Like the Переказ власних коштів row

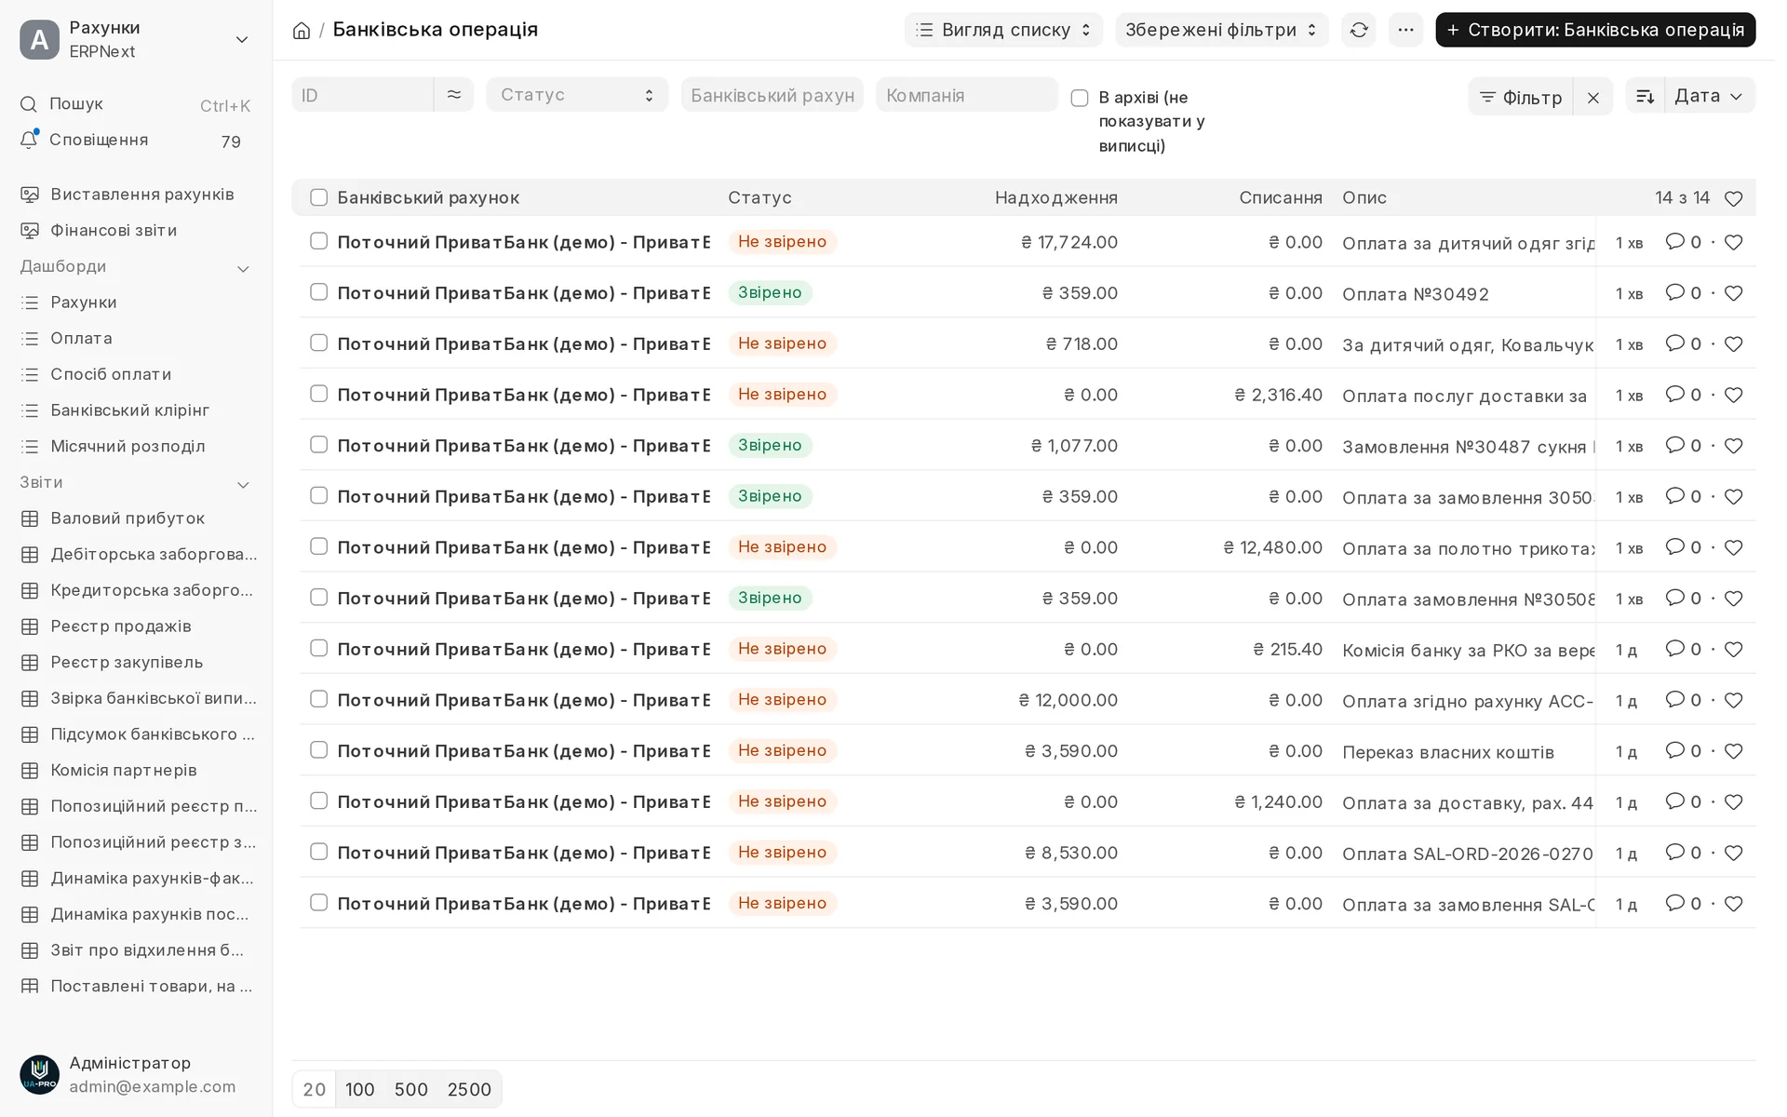click(x=1733, y=750)
